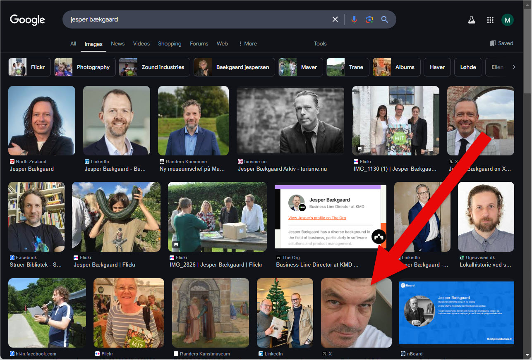Switch to the All tab
532x360 pixels.
pyautogui.click(x=73, y=43)
